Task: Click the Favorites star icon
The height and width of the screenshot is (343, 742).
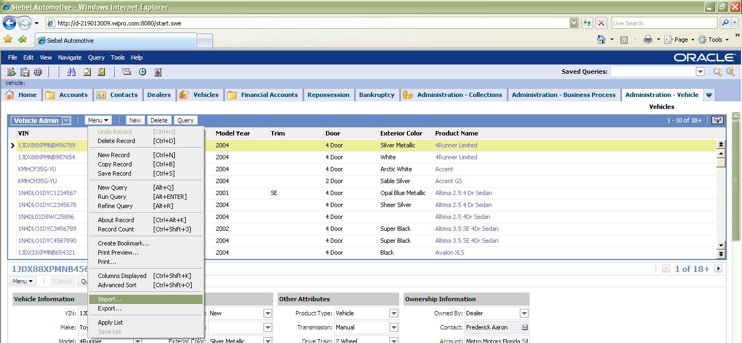Action: pos(8,40)
